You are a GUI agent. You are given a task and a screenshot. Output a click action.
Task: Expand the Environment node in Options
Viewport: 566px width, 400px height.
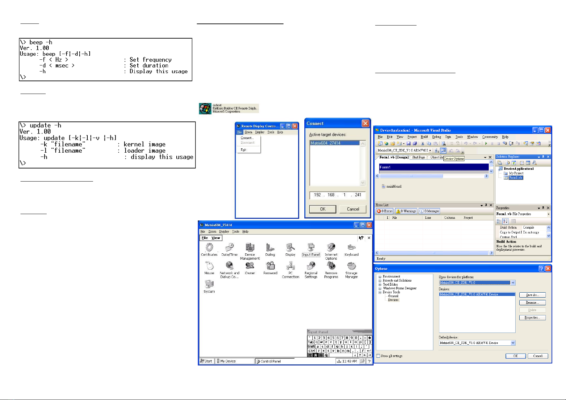(380, 277)
